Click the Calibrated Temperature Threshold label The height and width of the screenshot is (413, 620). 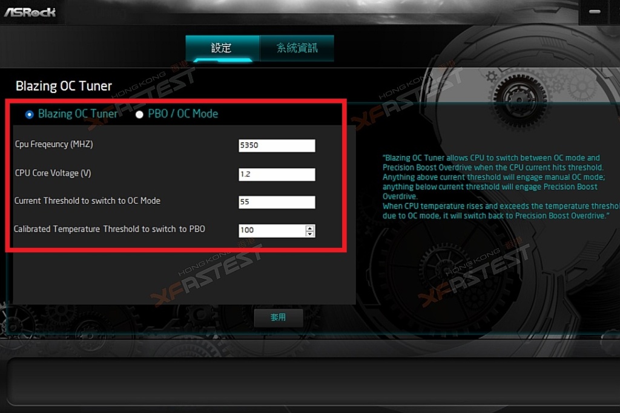tap(110, 229)
